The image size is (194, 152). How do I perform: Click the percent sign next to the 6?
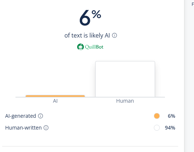click(x=96, y=14)
